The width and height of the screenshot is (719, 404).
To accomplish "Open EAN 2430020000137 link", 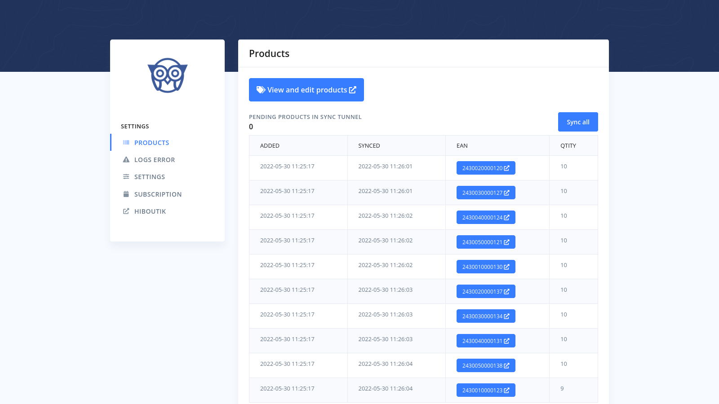I will pyautogui.click(x=486, y=291).
